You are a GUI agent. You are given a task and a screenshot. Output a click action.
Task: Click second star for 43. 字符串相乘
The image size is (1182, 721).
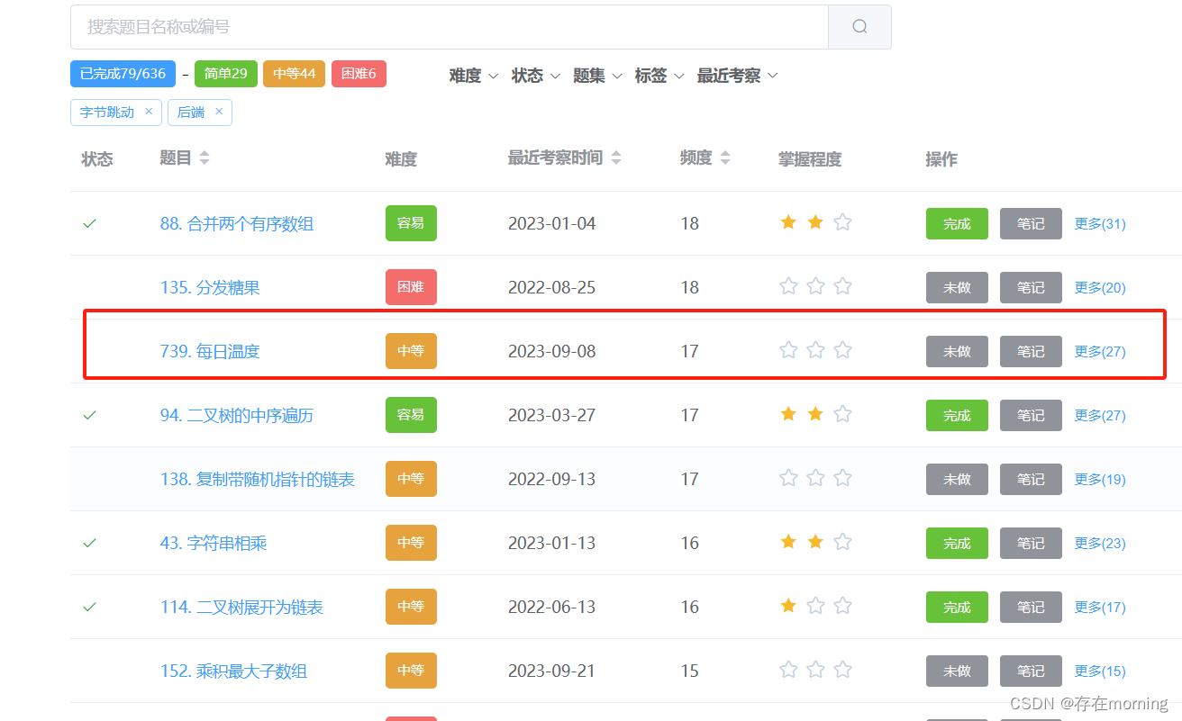[815, 542]
